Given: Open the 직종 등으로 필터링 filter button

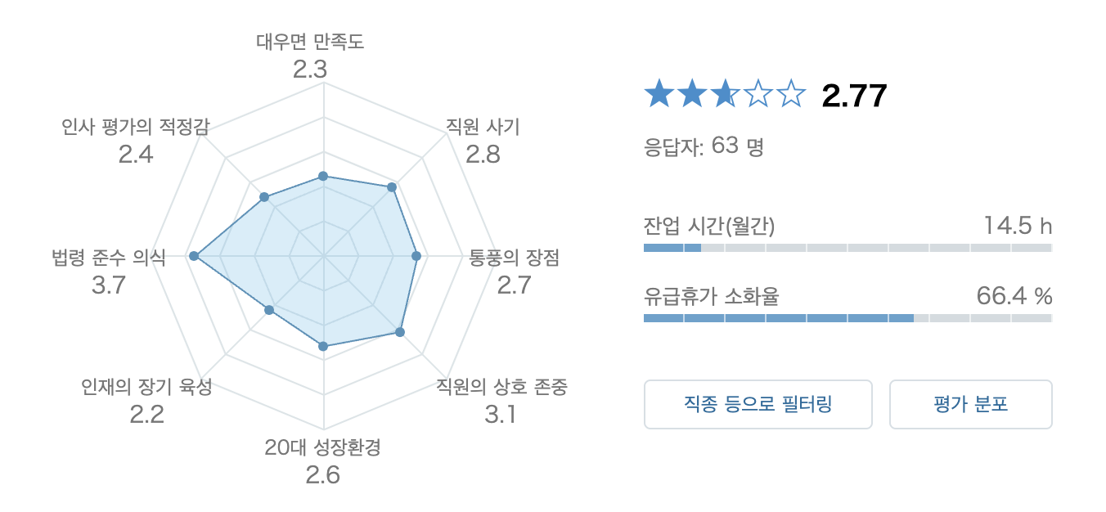Looking at the screenshot, I should (x=758, y=404).
